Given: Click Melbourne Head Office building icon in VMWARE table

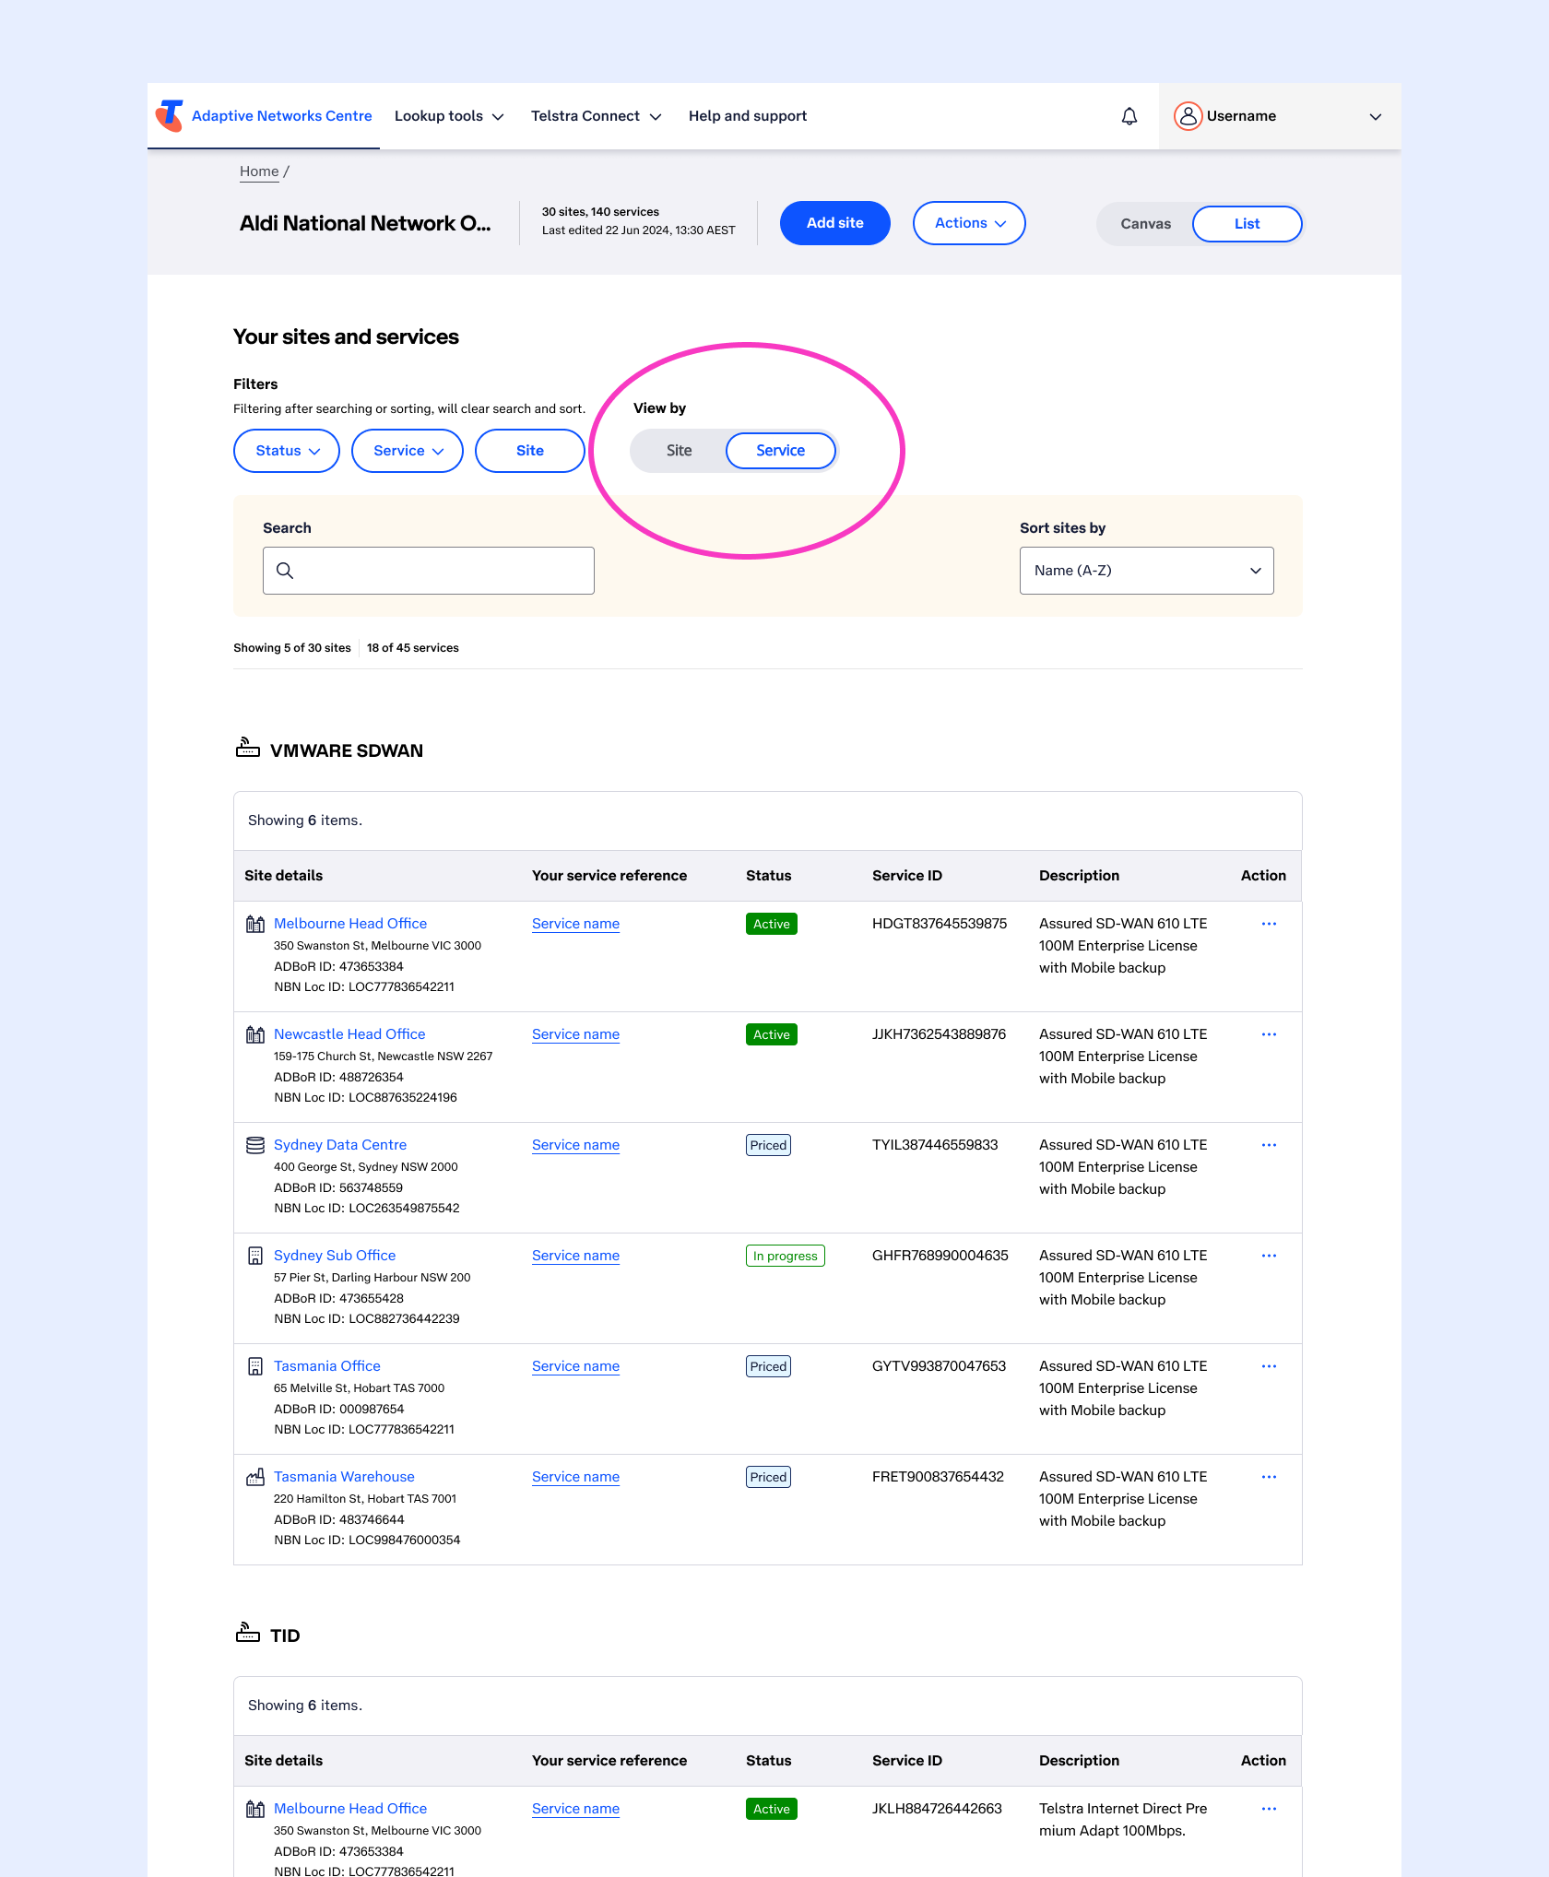Looking at the screenshot, I should (x=255, y=924).
